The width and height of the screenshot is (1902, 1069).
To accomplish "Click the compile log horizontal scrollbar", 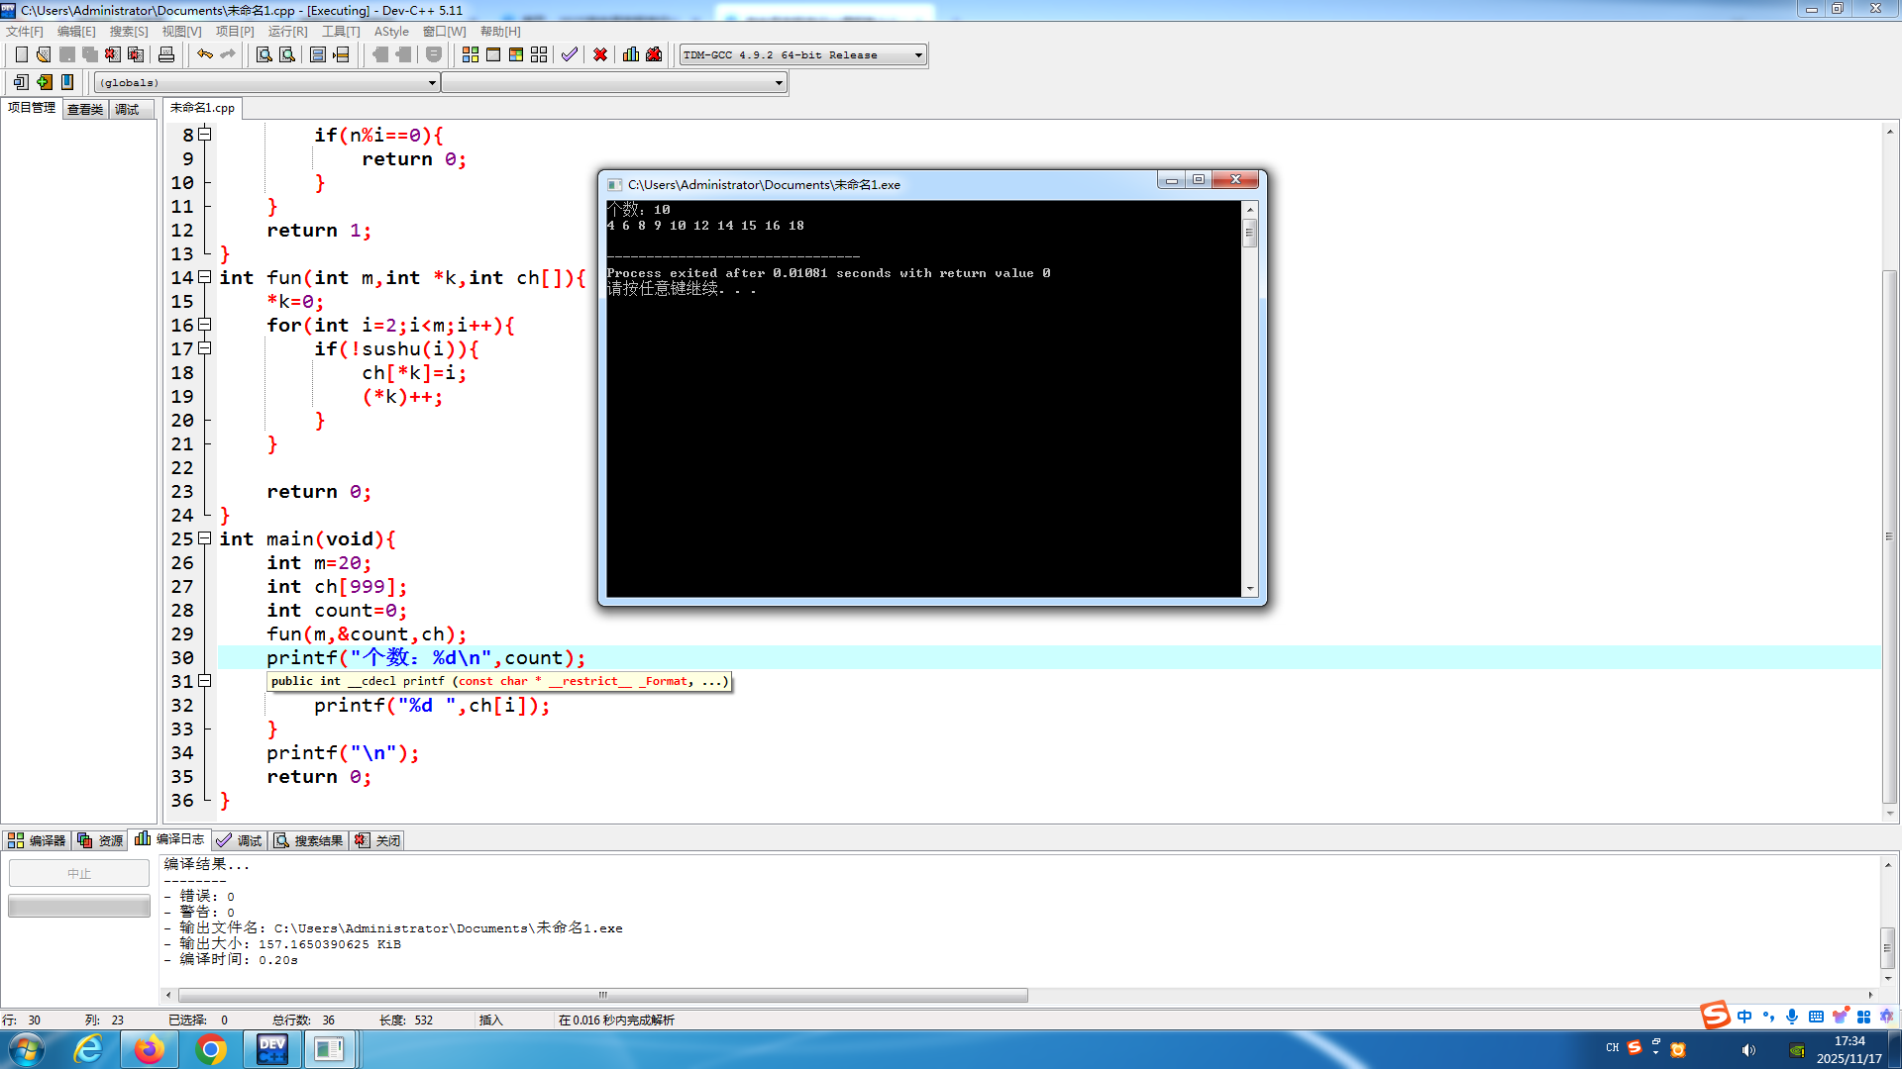I will pos(602,995).
